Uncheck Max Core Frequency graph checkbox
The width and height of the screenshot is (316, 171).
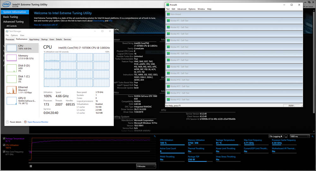4,152
